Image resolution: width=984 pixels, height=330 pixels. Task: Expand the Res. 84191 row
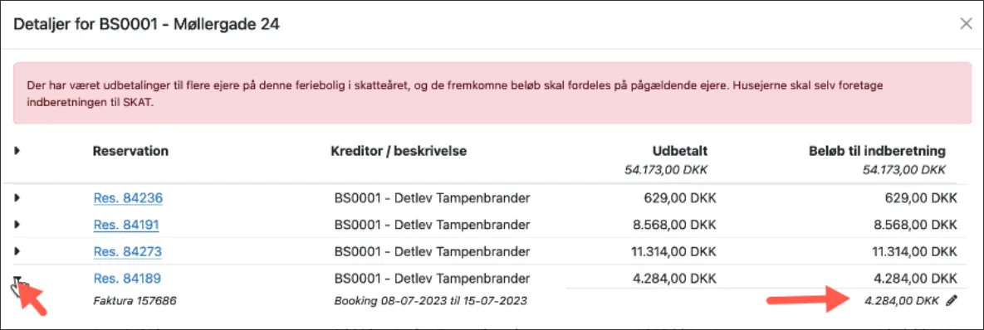click(x=17, y=224)
